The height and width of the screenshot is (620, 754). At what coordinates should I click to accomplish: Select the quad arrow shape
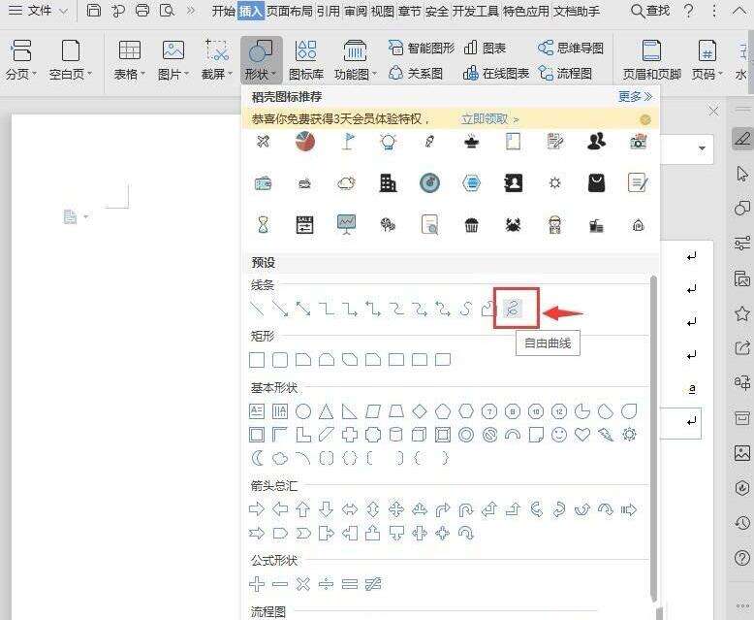pyautogui.click(x=395, y=509)
